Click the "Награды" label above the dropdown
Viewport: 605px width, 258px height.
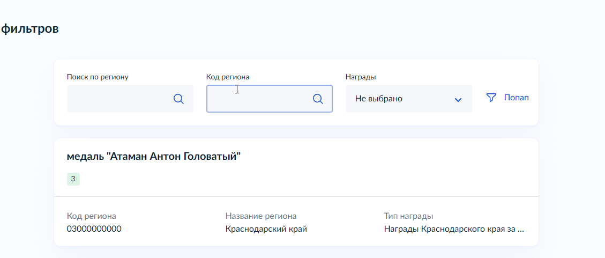pyautogui.click(x=361, y=77)
